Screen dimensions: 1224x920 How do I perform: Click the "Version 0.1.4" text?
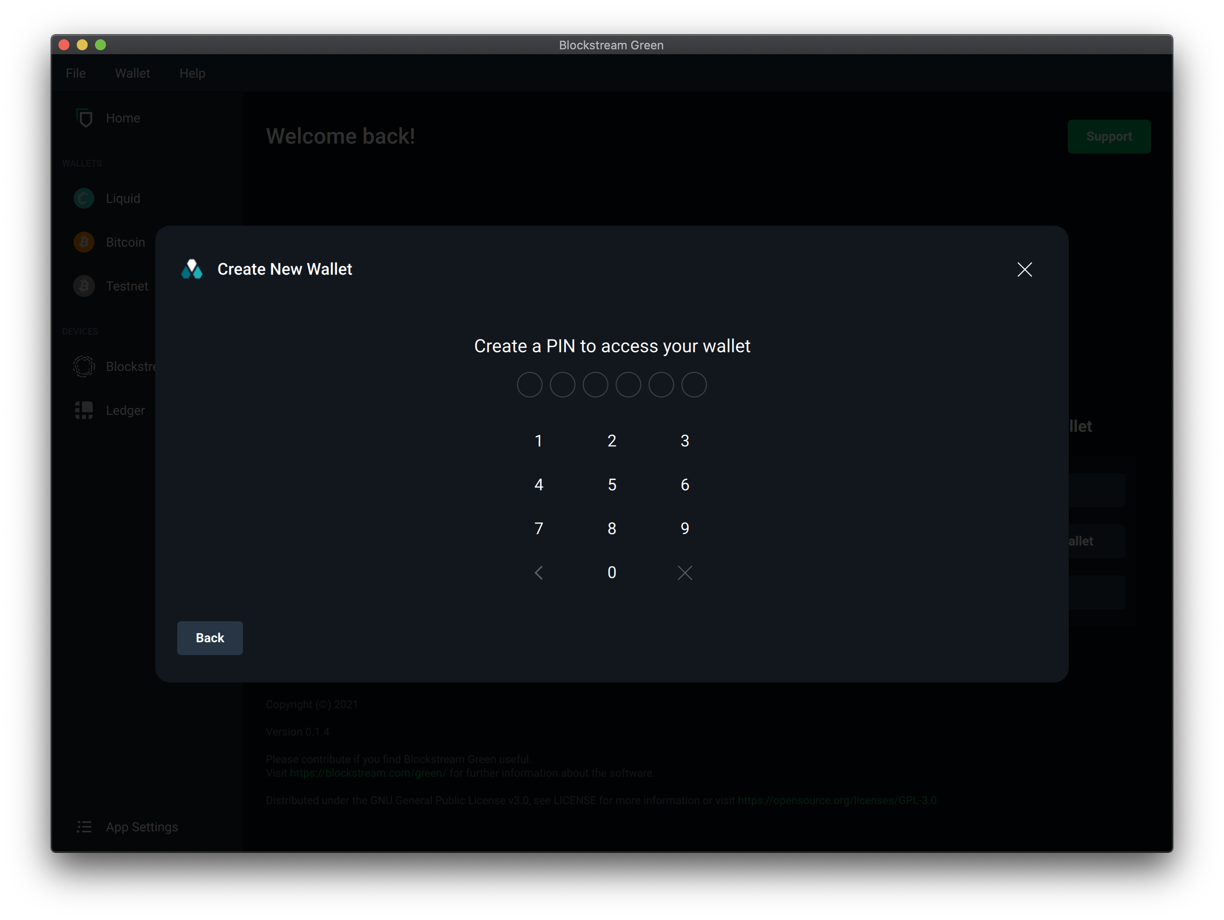pos(297,732)
